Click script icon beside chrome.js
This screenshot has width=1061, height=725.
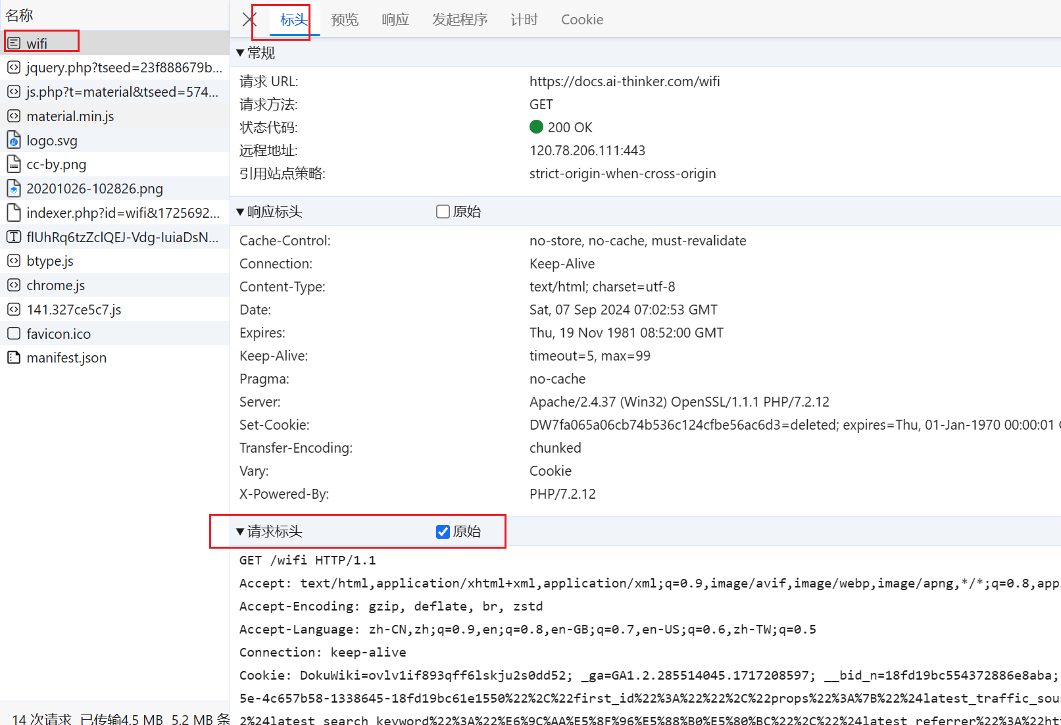click(x=14, y=285)
